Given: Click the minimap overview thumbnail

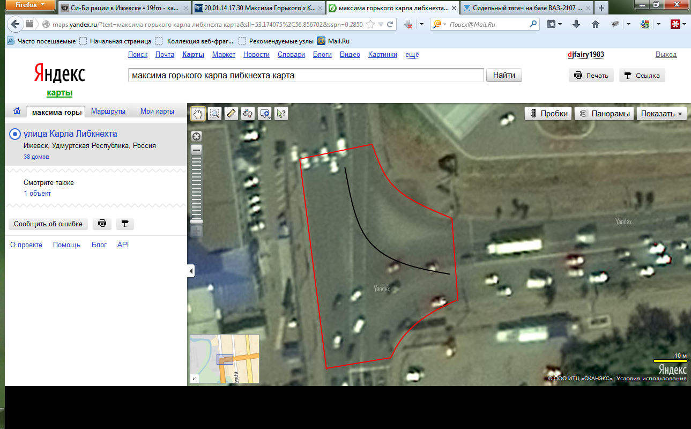Looking at the screenshot, I should click(225, 359).
